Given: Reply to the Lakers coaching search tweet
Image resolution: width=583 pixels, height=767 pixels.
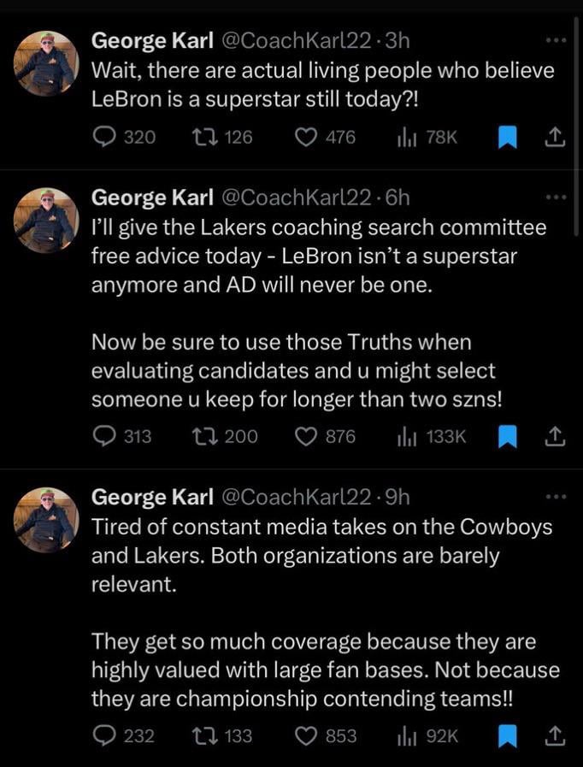Looking at the screenshot, I should coord(105,436).
